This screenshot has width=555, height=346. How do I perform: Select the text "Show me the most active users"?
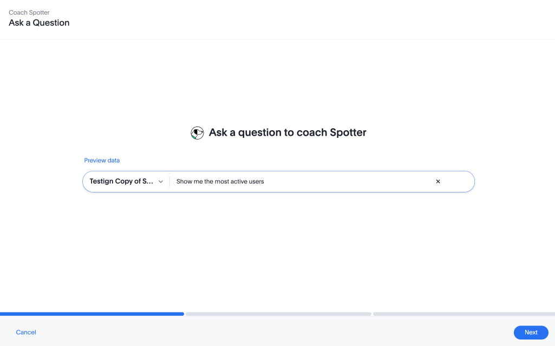point(219,181)
